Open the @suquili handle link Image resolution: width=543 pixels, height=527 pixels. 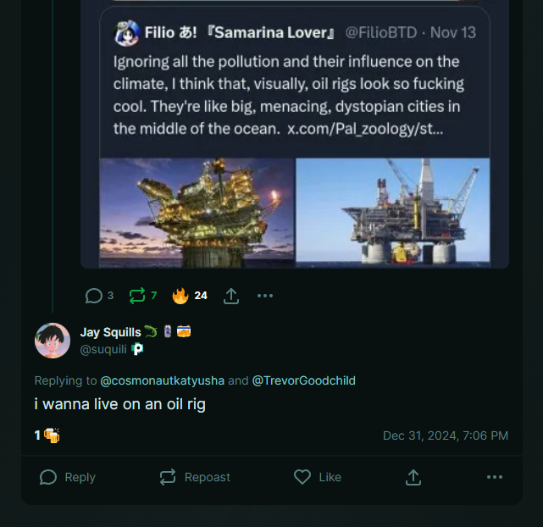click(103, 349)
